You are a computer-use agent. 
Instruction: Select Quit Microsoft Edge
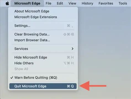click(43, 86)
